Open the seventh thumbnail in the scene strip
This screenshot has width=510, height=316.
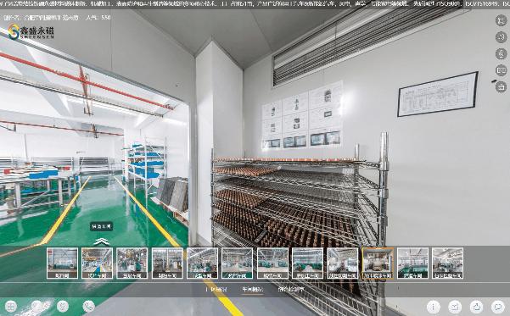tap(272, 263)
